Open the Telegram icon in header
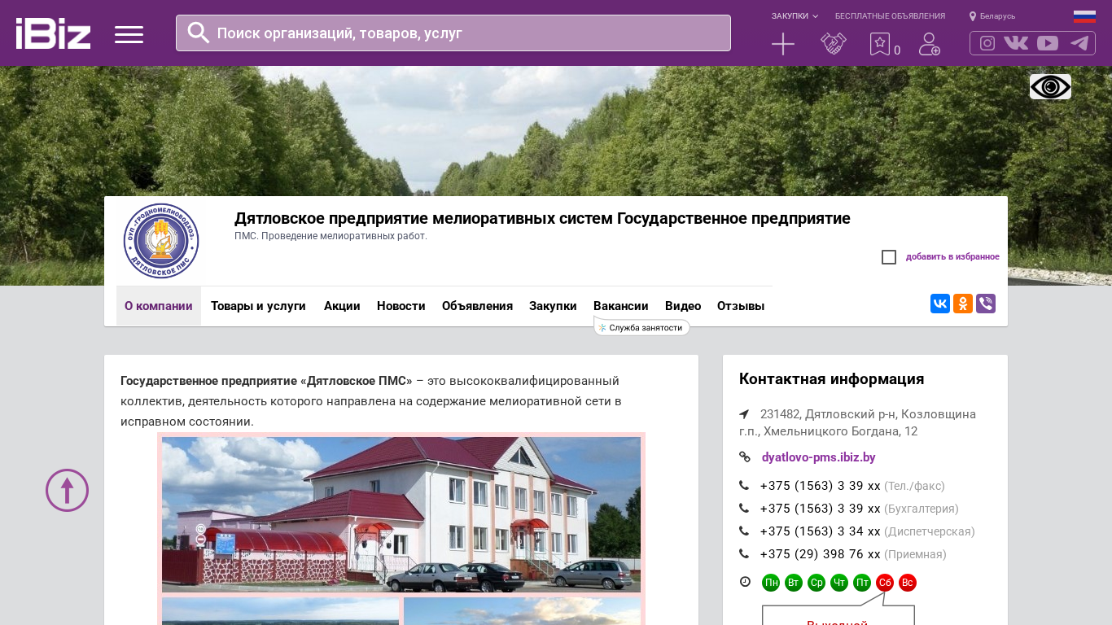1112x625 pixels. [1079, 43]
